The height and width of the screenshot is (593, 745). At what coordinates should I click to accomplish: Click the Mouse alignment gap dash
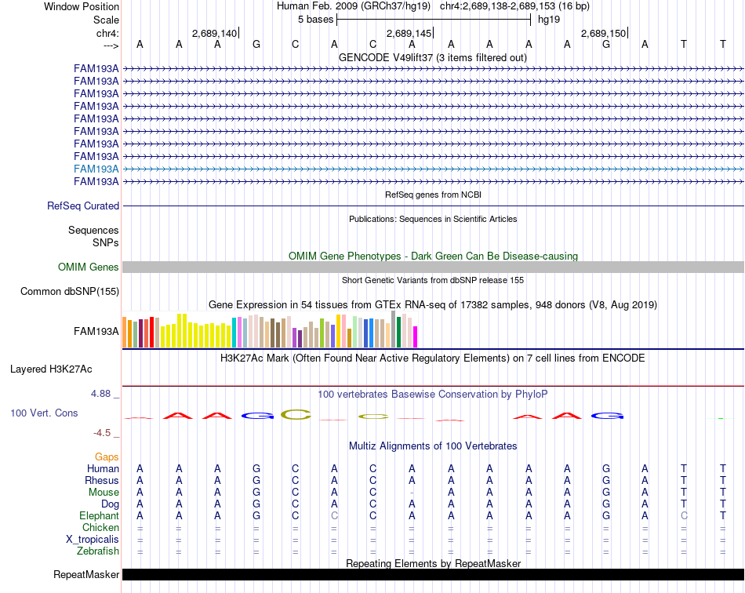point(412,493)
